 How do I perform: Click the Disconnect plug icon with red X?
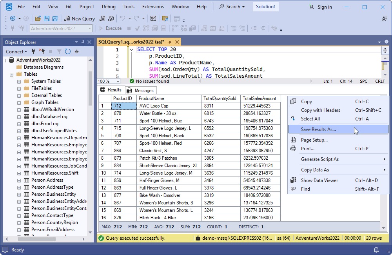42,51
